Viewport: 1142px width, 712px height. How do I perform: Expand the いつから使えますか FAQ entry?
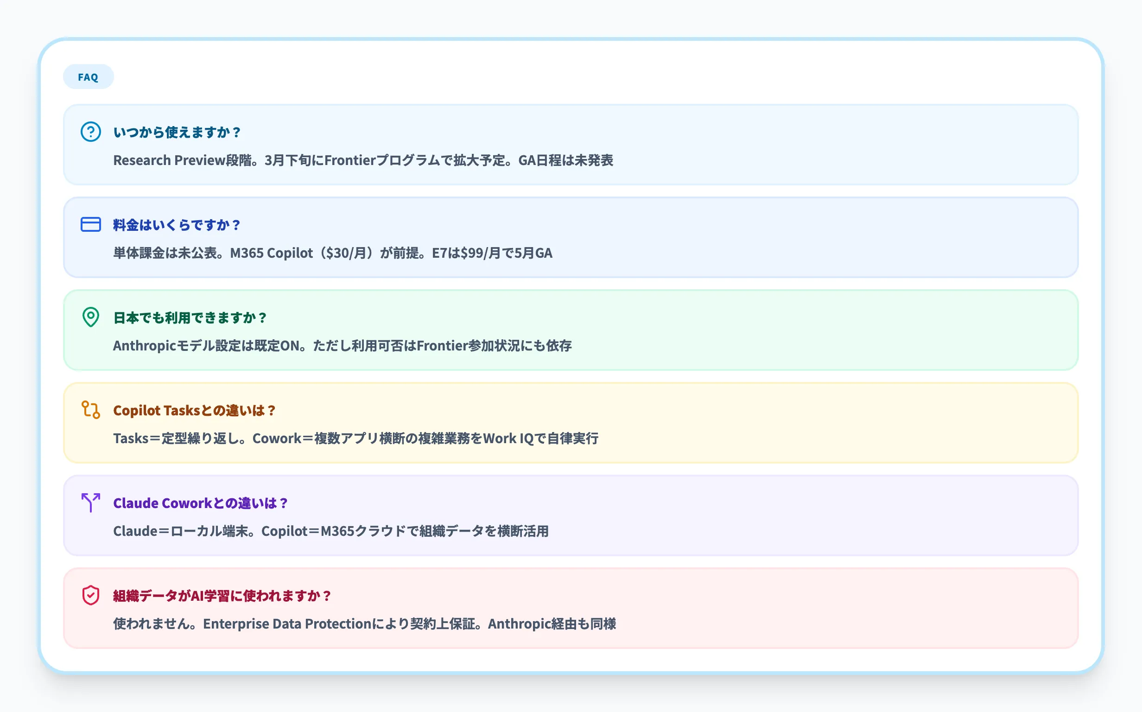(x=177, y=132)
